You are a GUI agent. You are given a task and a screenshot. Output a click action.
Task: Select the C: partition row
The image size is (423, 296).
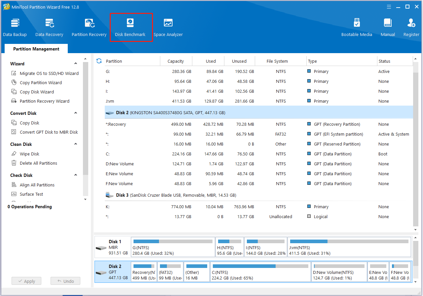point(259,154)
